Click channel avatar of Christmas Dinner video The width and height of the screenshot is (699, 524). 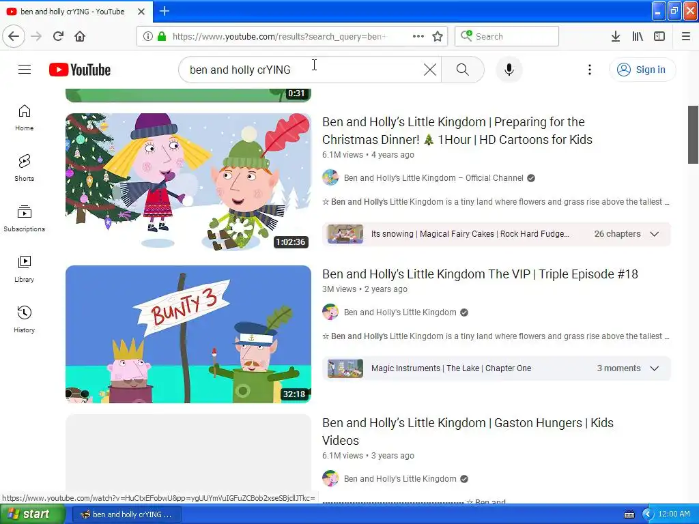pos(330,177)
